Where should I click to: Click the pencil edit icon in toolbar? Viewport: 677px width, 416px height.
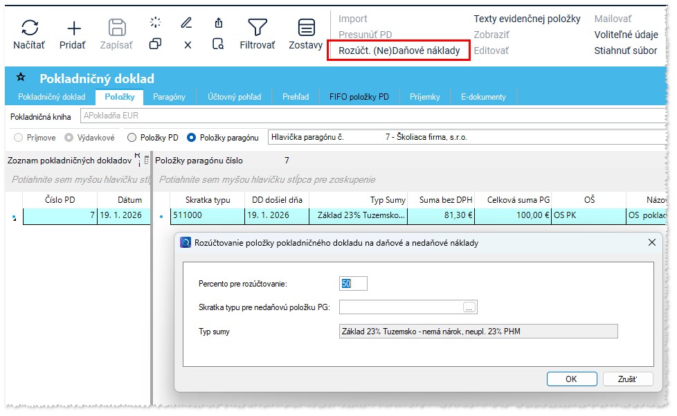(186, 23)
